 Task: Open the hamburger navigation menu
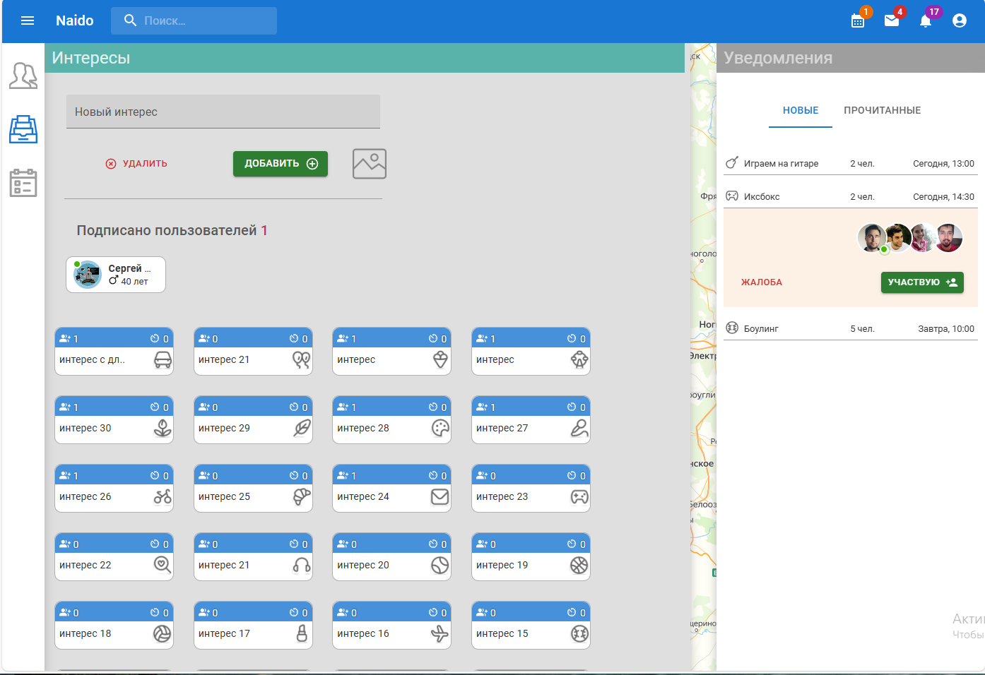coord(28,20)
